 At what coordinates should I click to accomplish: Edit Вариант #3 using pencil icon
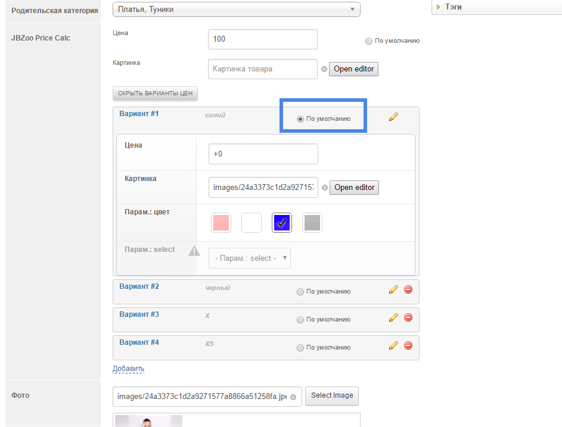393,317
